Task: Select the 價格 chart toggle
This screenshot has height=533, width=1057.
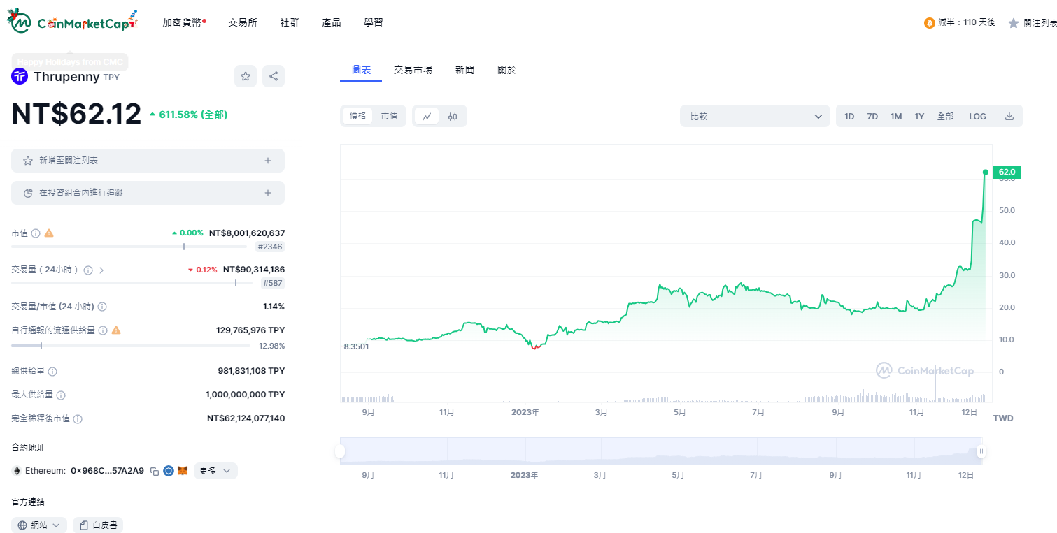Action: tap(357, 116)
